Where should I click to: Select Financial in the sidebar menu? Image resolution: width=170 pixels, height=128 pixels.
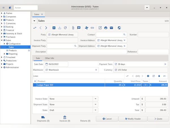[10, 30]
